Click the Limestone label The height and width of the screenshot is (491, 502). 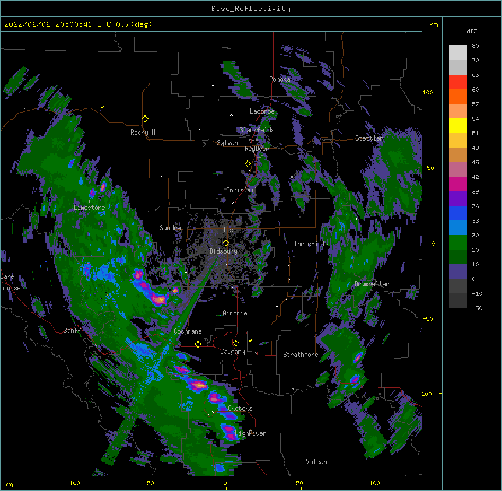[89, 208]
